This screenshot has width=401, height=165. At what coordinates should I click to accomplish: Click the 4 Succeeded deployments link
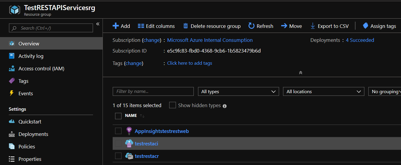coord(360,40)
